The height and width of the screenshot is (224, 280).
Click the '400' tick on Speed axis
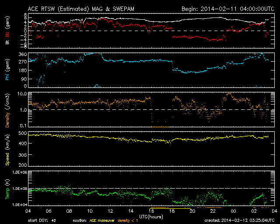23,143
